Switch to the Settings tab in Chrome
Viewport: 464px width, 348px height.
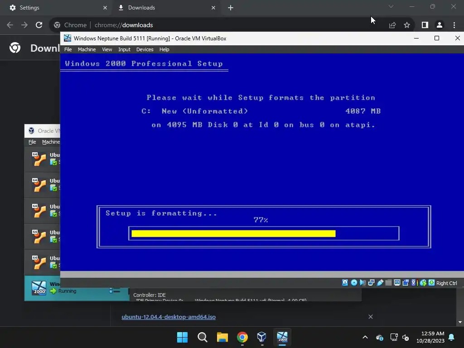click(x=56, y=8)
